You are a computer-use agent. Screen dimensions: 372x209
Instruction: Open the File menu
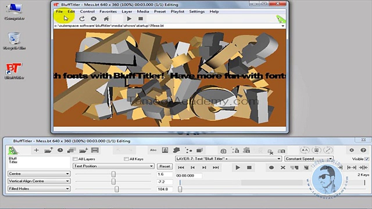pos(59,12)
